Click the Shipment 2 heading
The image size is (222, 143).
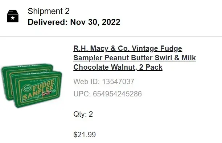48,11
